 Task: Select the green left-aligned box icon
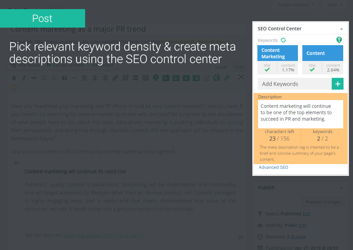pyautogui.click(x=176, y=78)
